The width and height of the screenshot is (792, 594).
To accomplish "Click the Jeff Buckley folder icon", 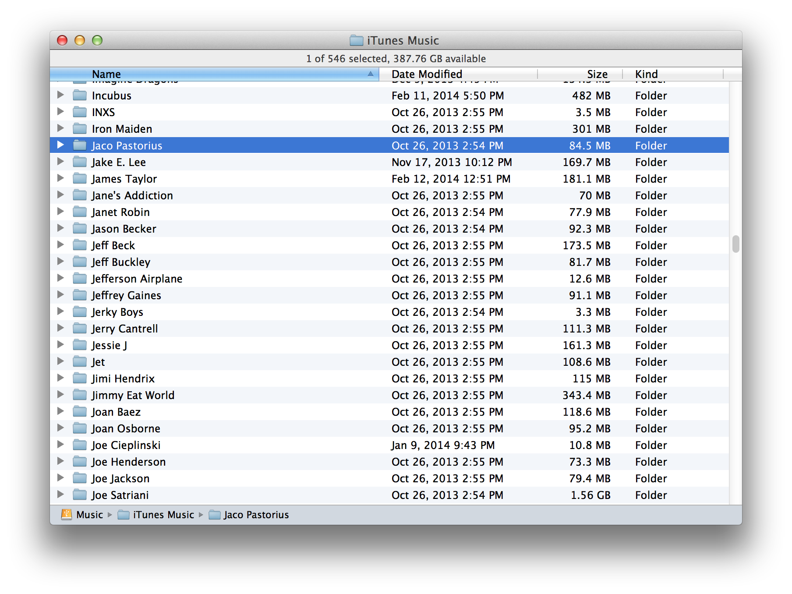I will coord(80,262).
